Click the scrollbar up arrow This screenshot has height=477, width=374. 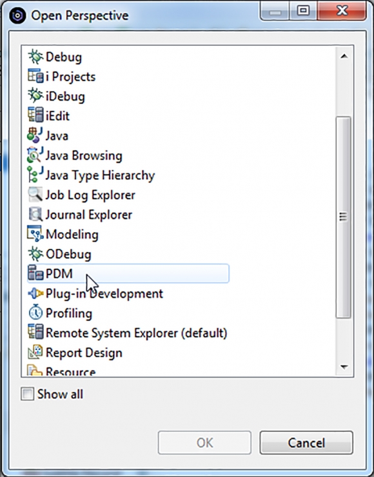pos(344,56)
